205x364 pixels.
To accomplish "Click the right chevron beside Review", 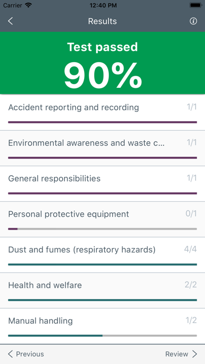I will point(195,354).
